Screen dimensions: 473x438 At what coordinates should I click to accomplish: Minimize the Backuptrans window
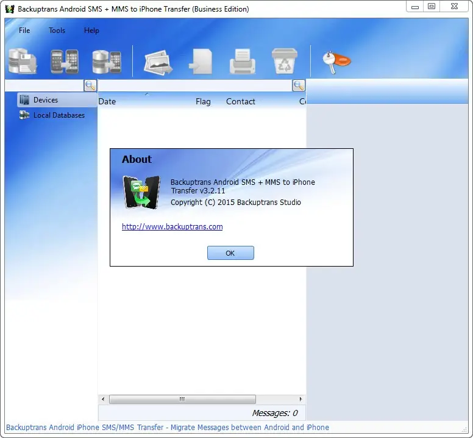point(415,7)
